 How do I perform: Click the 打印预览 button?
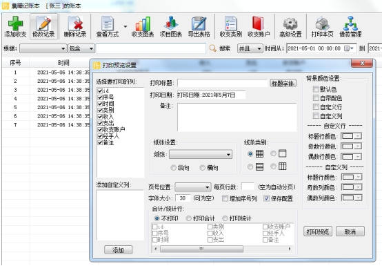[x=318, y=231]
